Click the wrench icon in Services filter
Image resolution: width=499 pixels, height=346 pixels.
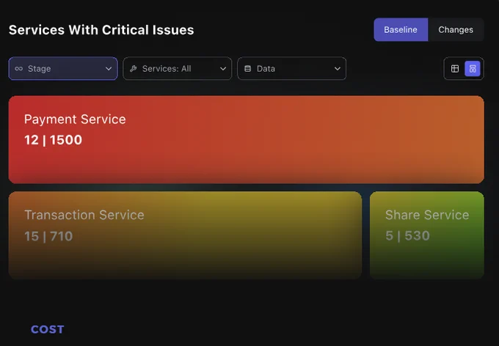[x=134, y=69]
